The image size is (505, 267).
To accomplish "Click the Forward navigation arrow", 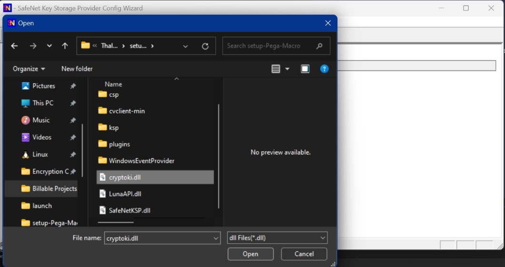I will click(x=33, y=46).
